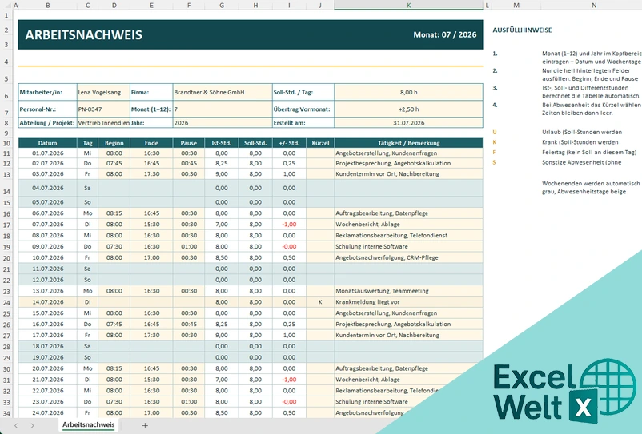Screen dimensions: 642x434
Task: Click the company cell Brandtner & Söhne GmbH
Action: (223, 93)
